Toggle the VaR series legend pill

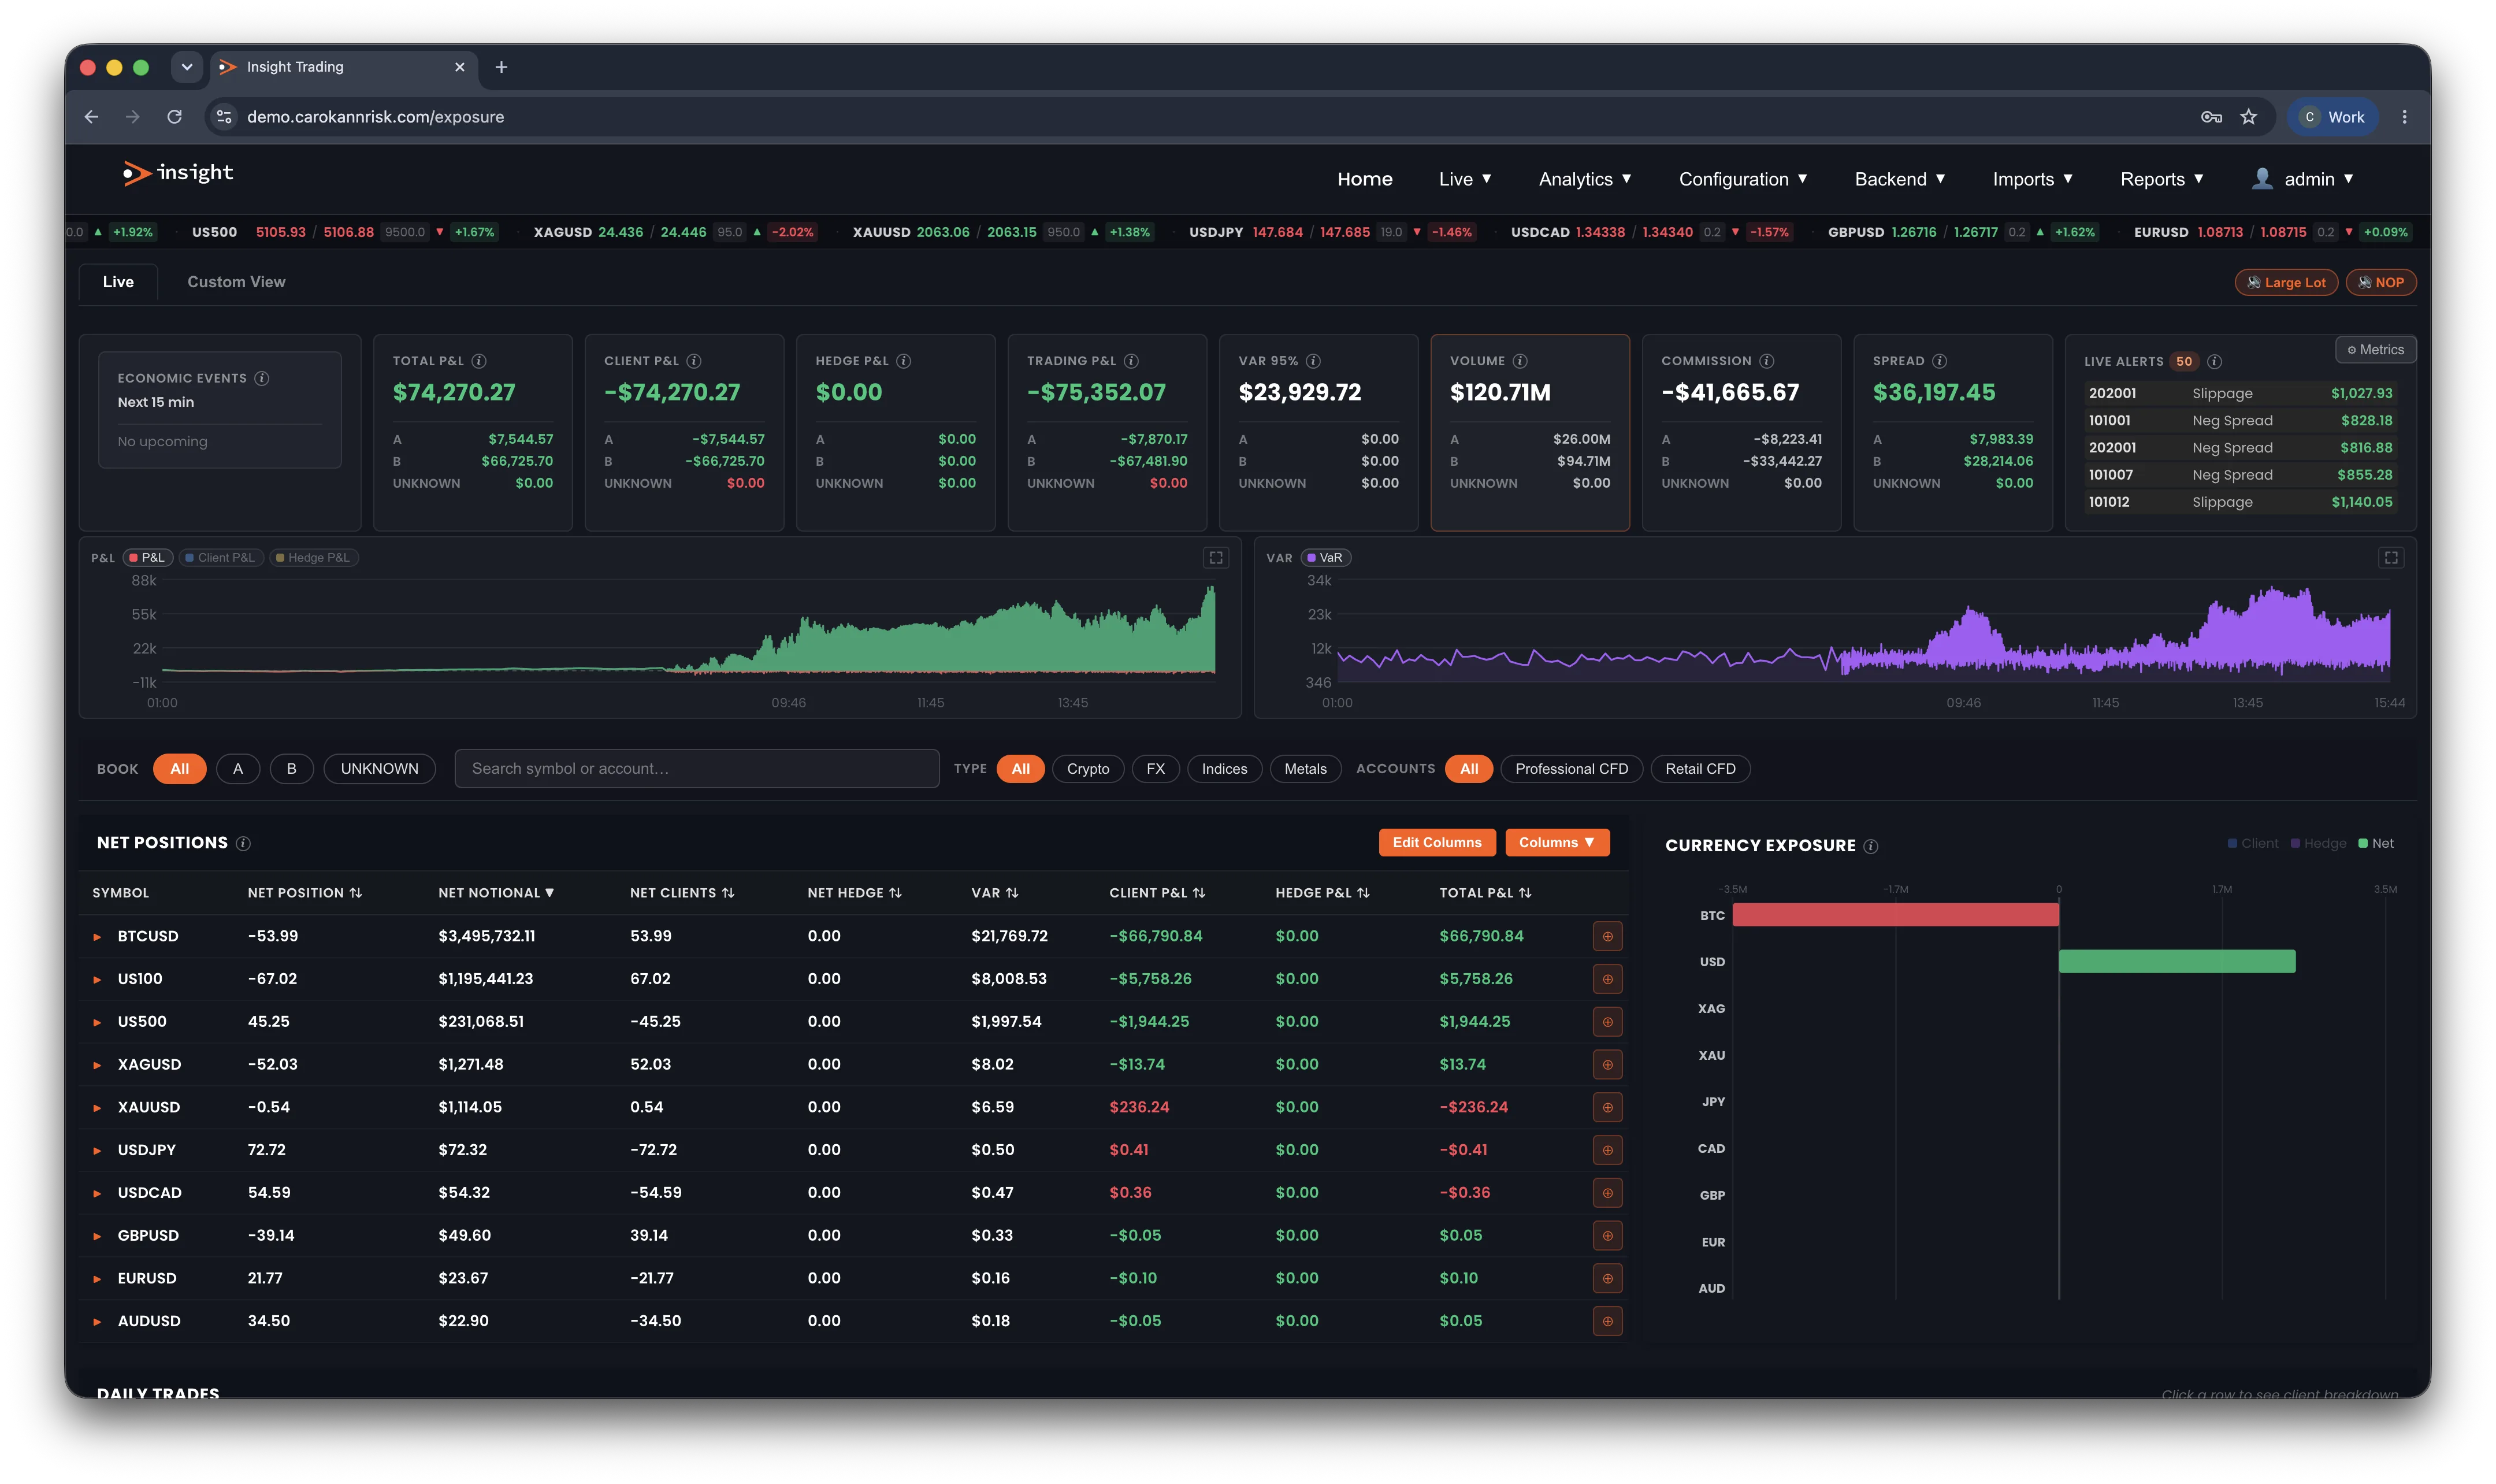(x=1325, y=558)
